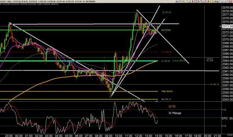This screenshot has width=233, height=137.
Task: Click the bar data readout second header line
Action: (x=29, y=4)
